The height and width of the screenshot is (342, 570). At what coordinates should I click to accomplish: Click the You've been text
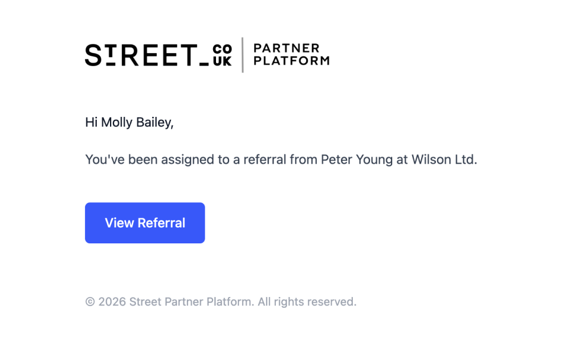(121, 160)
